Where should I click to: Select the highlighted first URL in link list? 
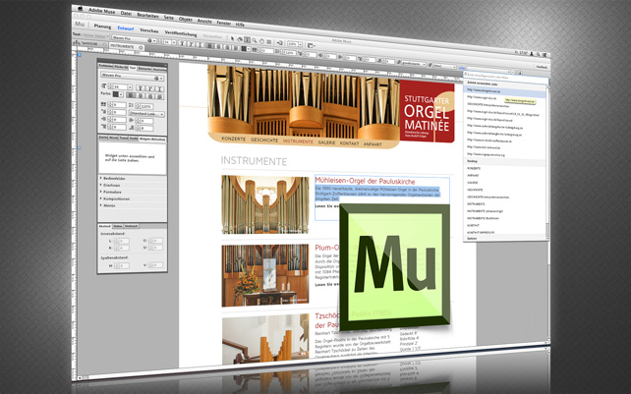[504, 91]
